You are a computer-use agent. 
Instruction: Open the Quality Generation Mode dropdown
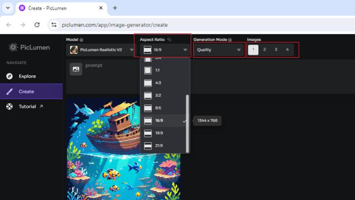pyautogui.click(x=219, y=50)
